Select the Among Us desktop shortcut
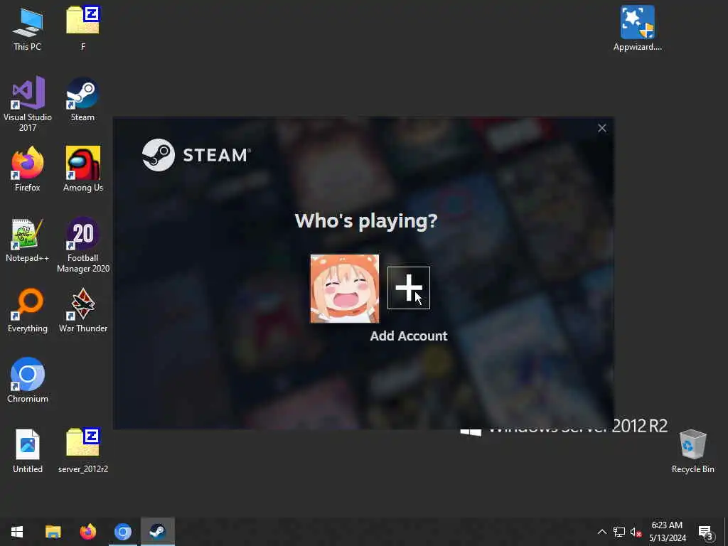728x546 pixels. (83, 169)
